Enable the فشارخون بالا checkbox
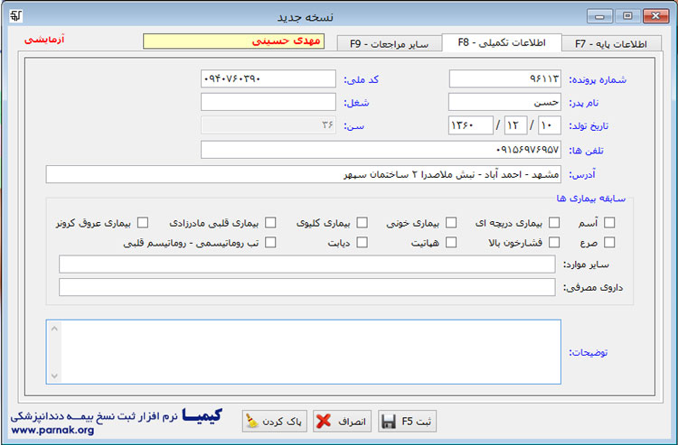Viewport: 678px width, 445px height. [554, 242]
